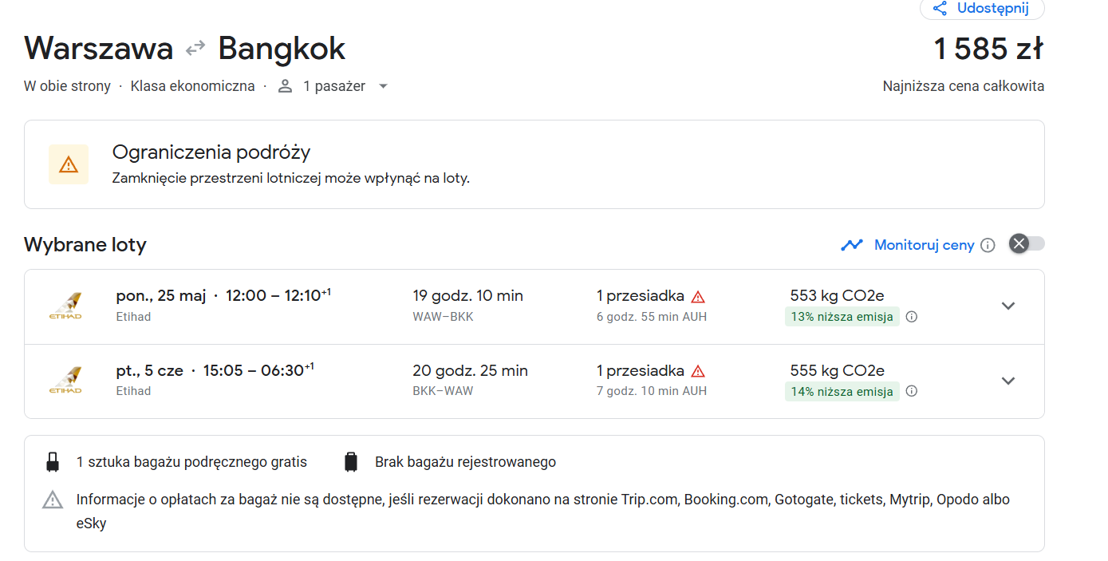Click the orange travel restrictions warning icon
1108x561 pixels.
(x=69, y=164)
